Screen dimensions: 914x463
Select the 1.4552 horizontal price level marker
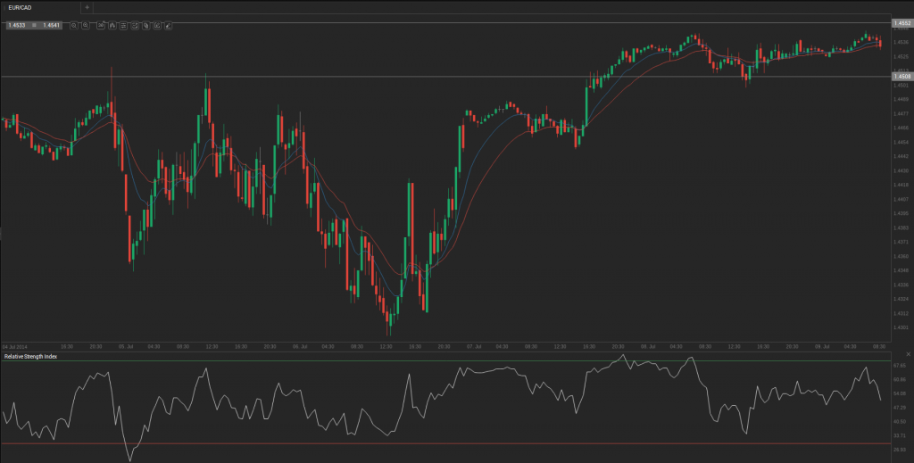902,21
